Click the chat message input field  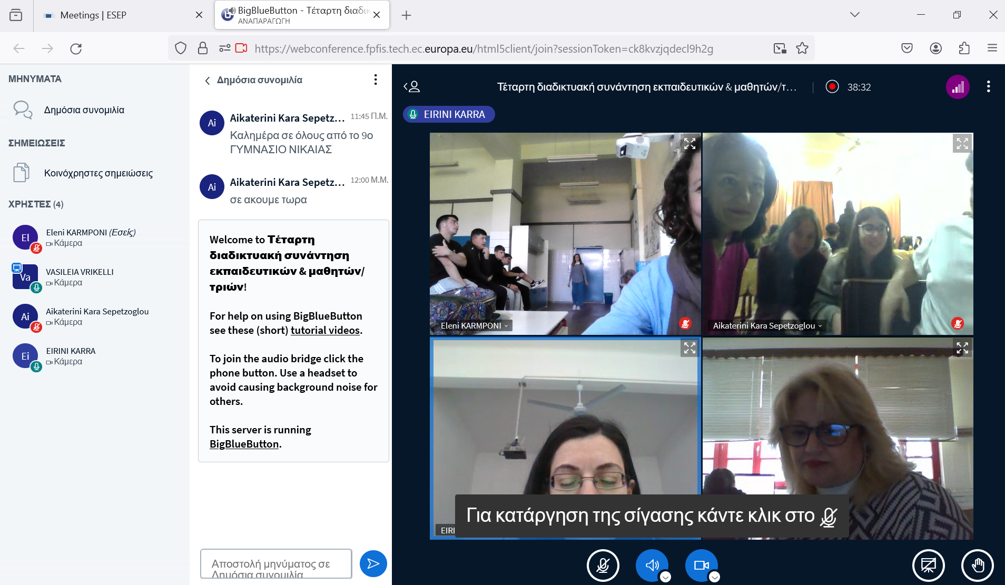275,563
